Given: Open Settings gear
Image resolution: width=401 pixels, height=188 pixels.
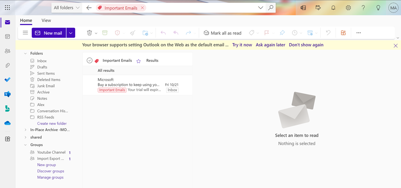Looking at the screenshot, I should [x=348, y=8].
